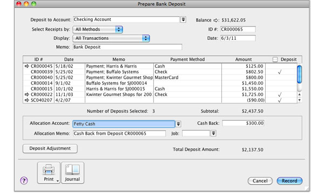Click the Balance zoom arrow icon
Image resolution: width=324 pixels, height=194 pixels.
(216, 20)
